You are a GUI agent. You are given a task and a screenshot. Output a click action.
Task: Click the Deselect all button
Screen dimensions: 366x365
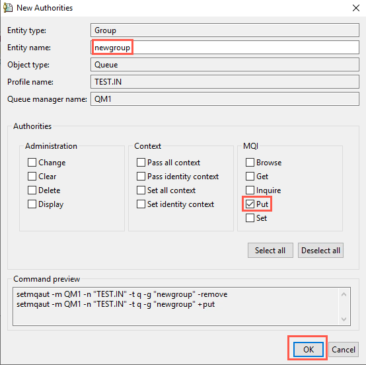[320, 250]
